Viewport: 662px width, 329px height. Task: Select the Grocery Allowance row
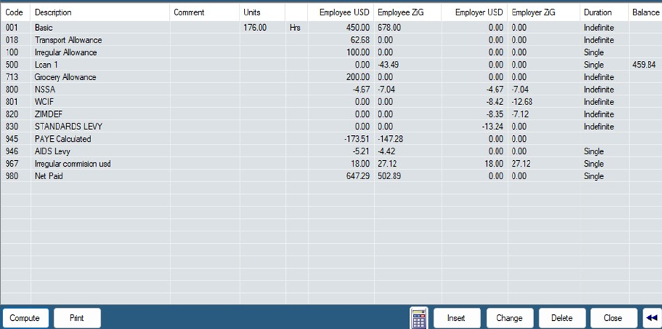tap(331, 77)
